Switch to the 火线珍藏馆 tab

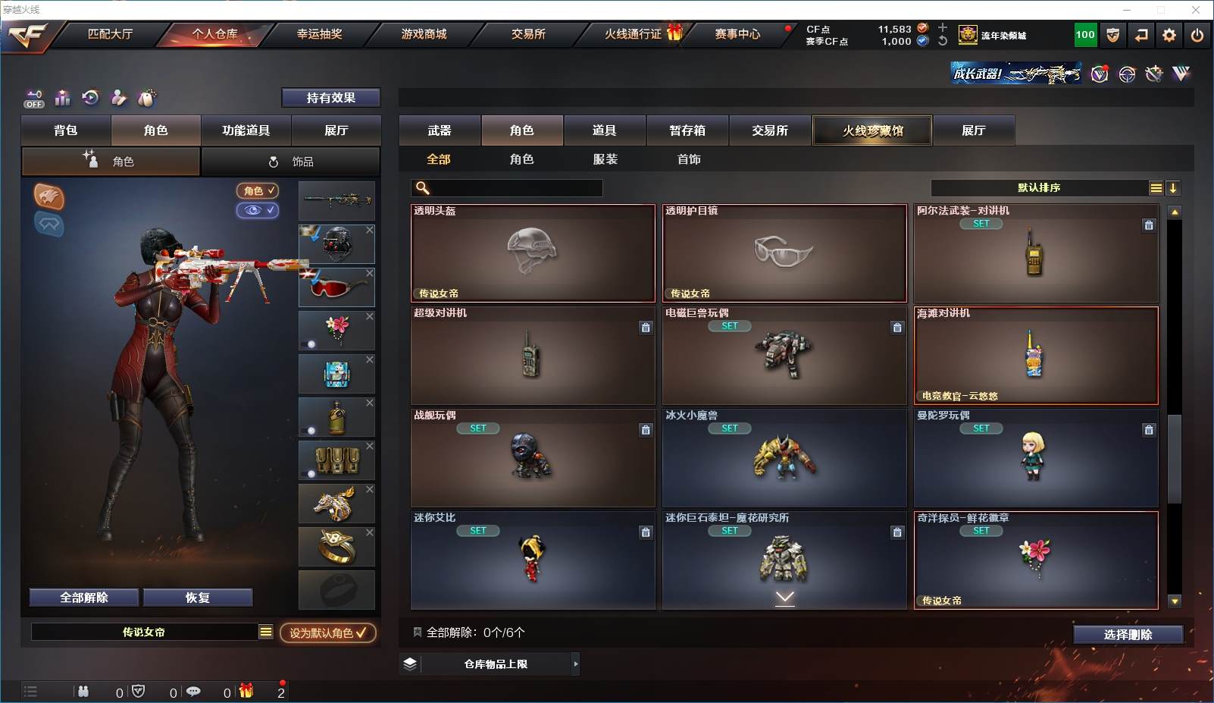tap(872, 130)
